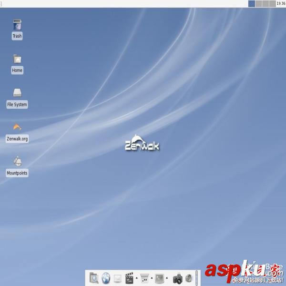Click the 19:36 clock in the top panel
286x286 pixels.
pyautogui.click(x=281, y=3)
